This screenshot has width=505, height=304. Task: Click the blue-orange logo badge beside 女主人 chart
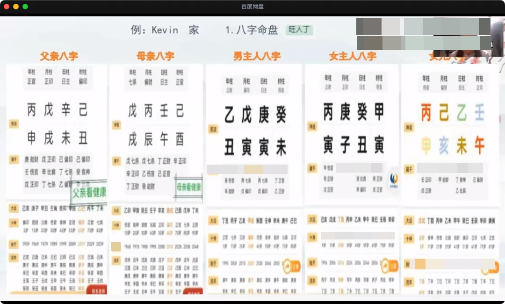394,178
